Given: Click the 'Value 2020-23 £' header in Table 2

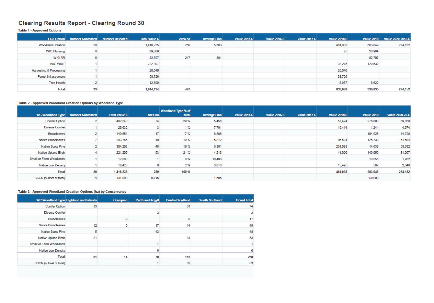Looking at the screenshot, I should [398, 115].
